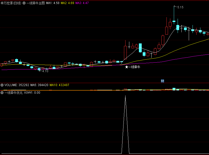Click the 5.15 high price annotation
209x155 pixels.
click(180, 7)
